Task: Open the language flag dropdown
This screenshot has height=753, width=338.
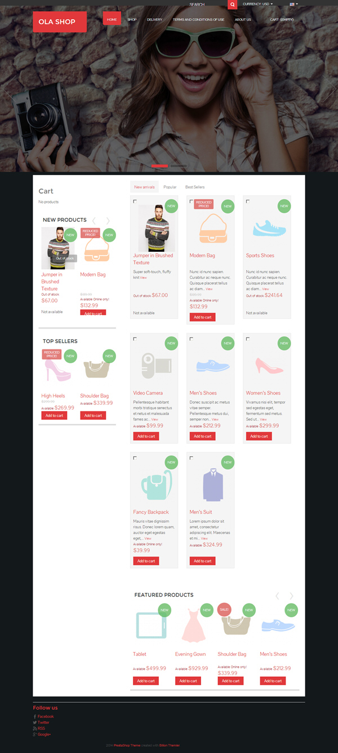Action: (293, 4)
